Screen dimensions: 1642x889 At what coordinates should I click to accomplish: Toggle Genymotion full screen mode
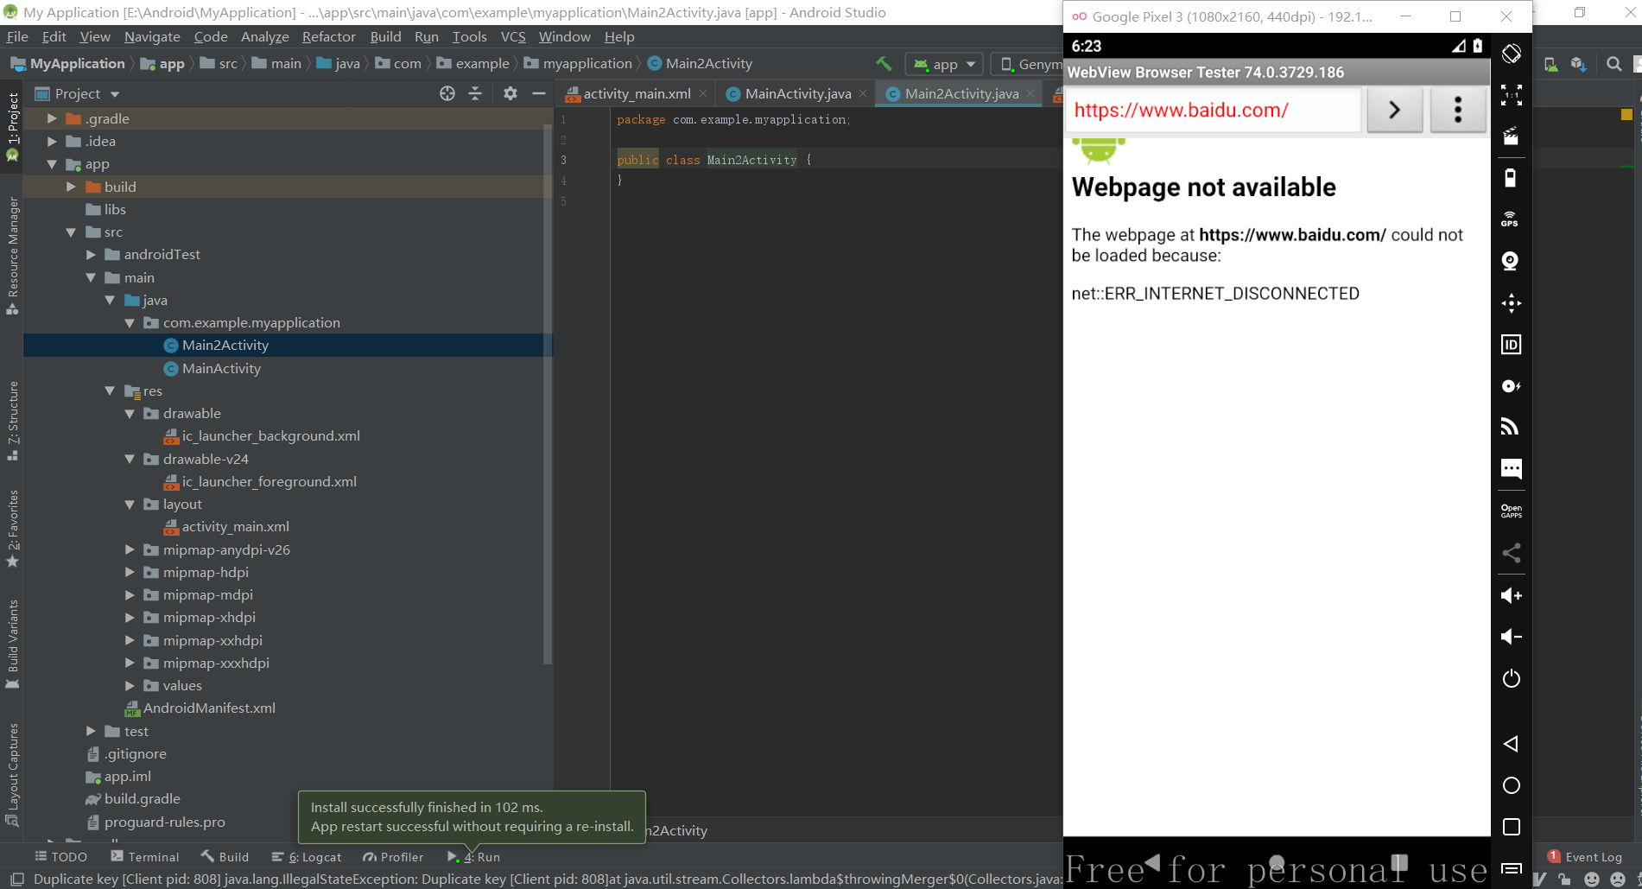1512,95
